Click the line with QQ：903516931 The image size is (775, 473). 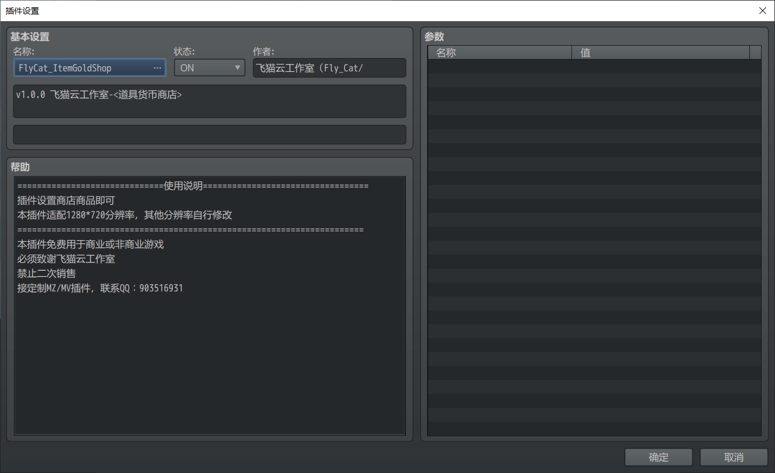(100, 288)
